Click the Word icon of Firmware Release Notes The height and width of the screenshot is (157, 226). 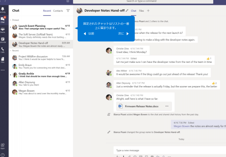[120, 106]
